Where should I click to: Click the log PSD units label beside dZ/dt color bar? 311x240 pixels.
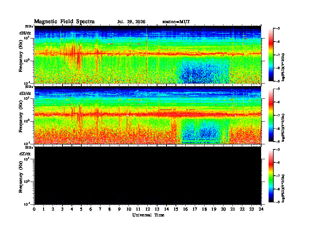pos(284,188)
